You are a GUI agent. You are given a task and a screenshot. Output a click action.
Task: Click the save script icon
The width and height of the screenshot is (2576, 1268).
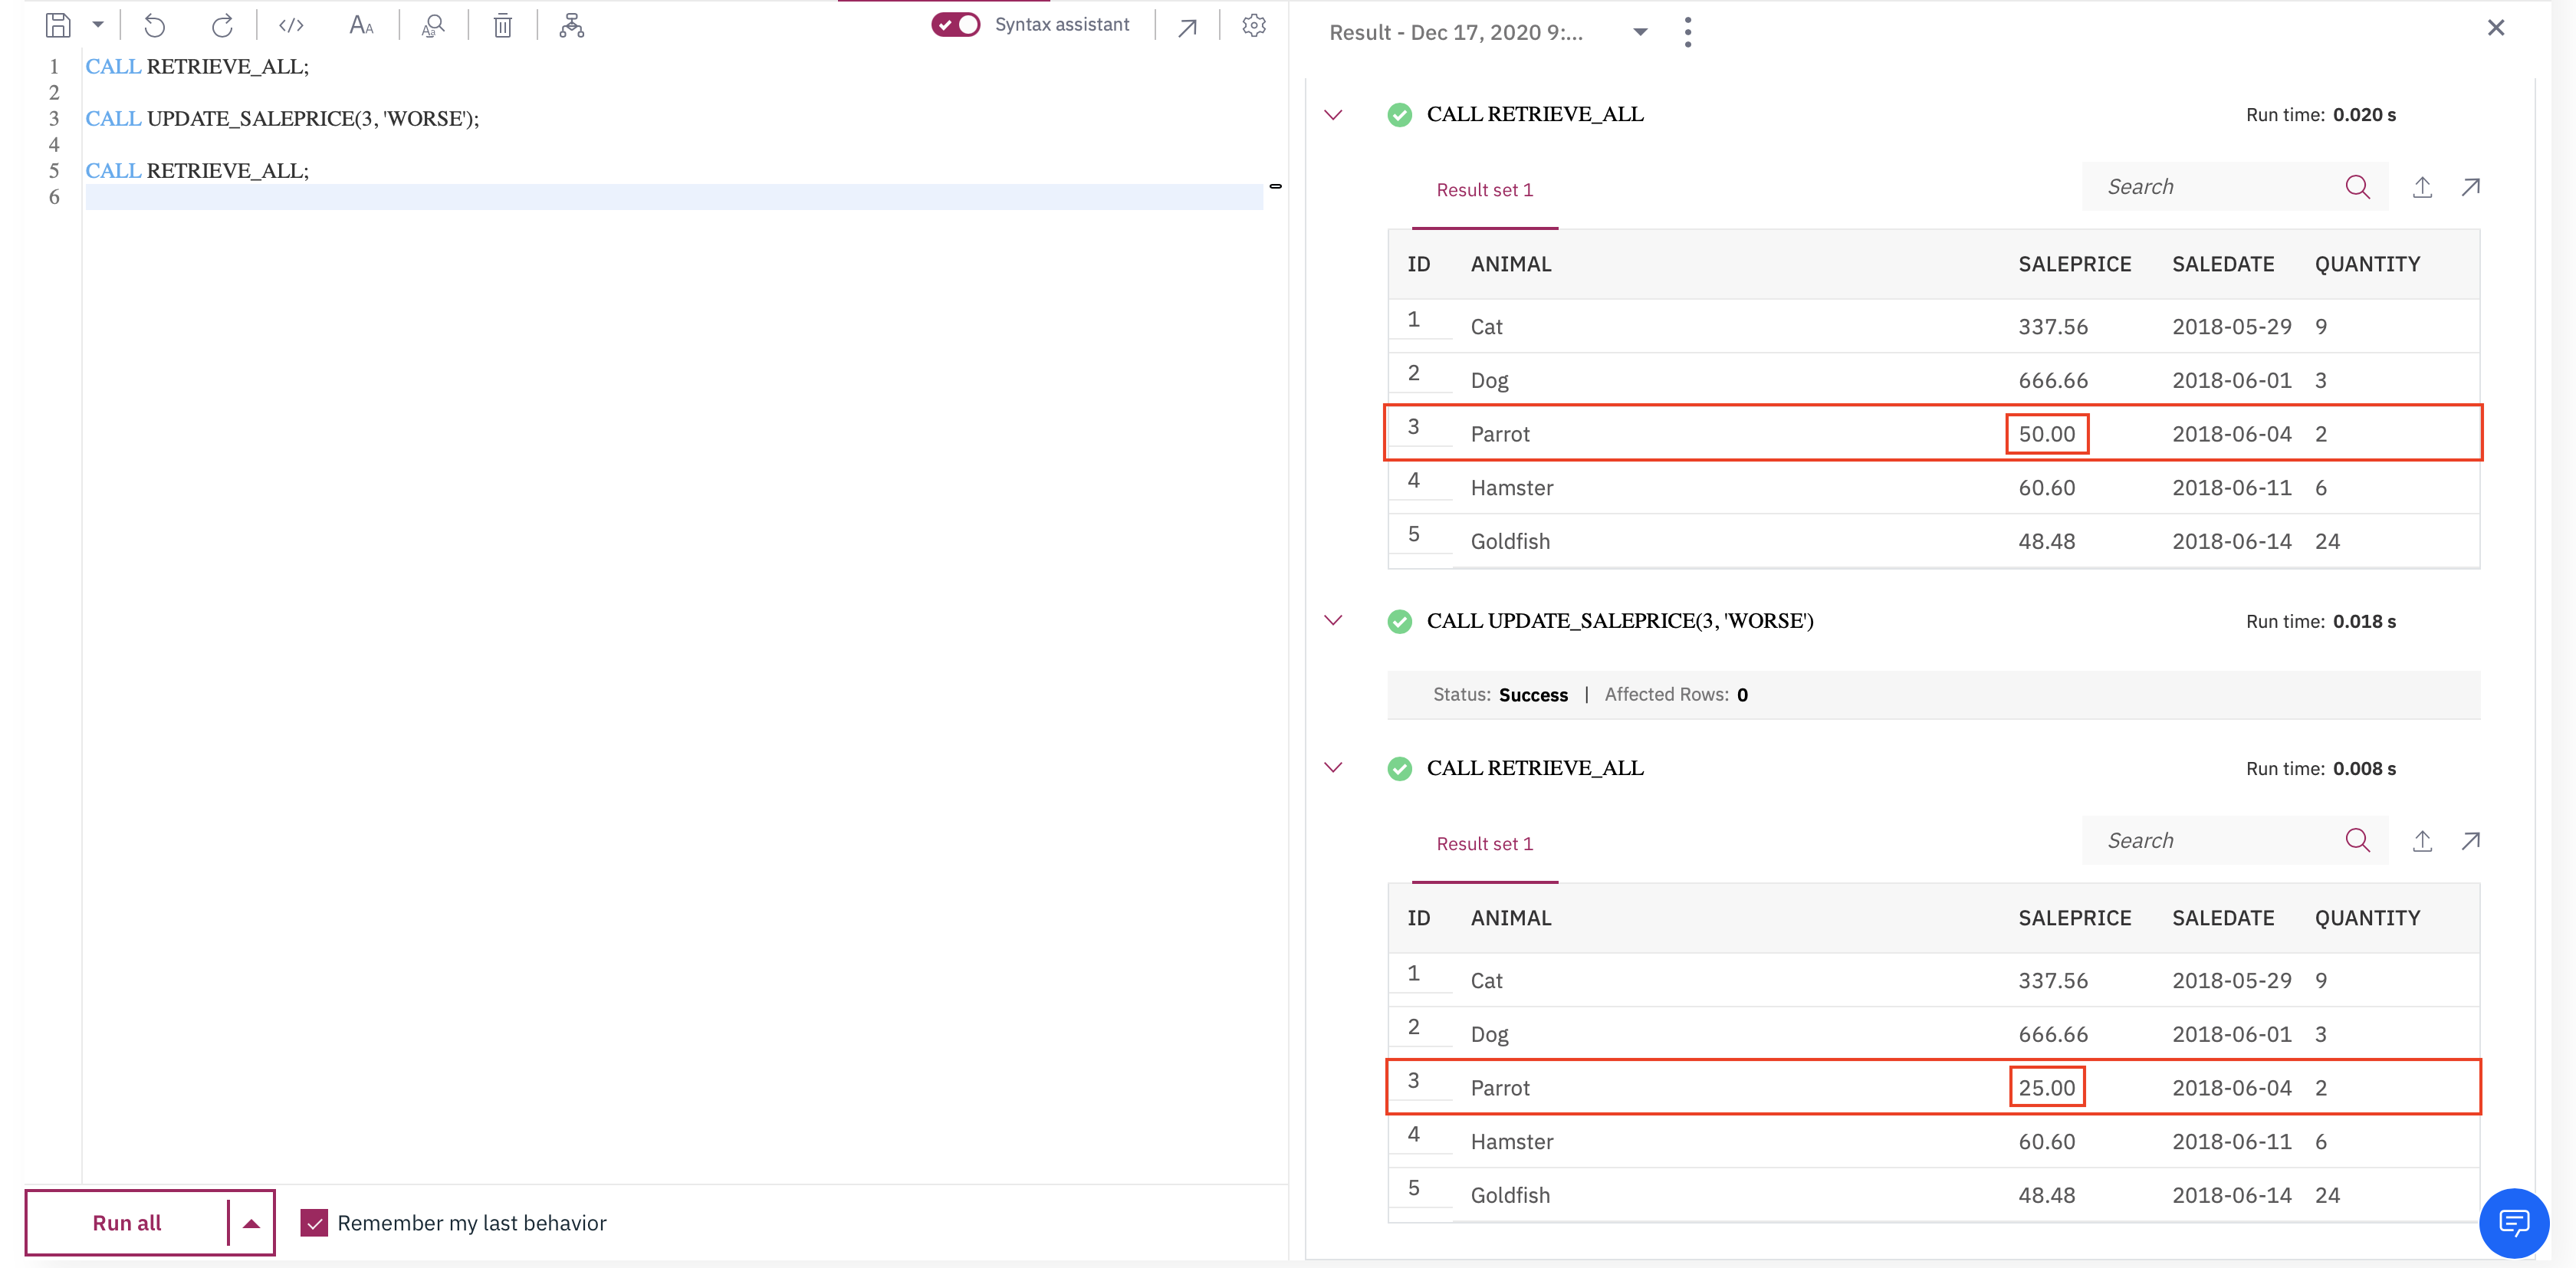click(x=58, y=25)
